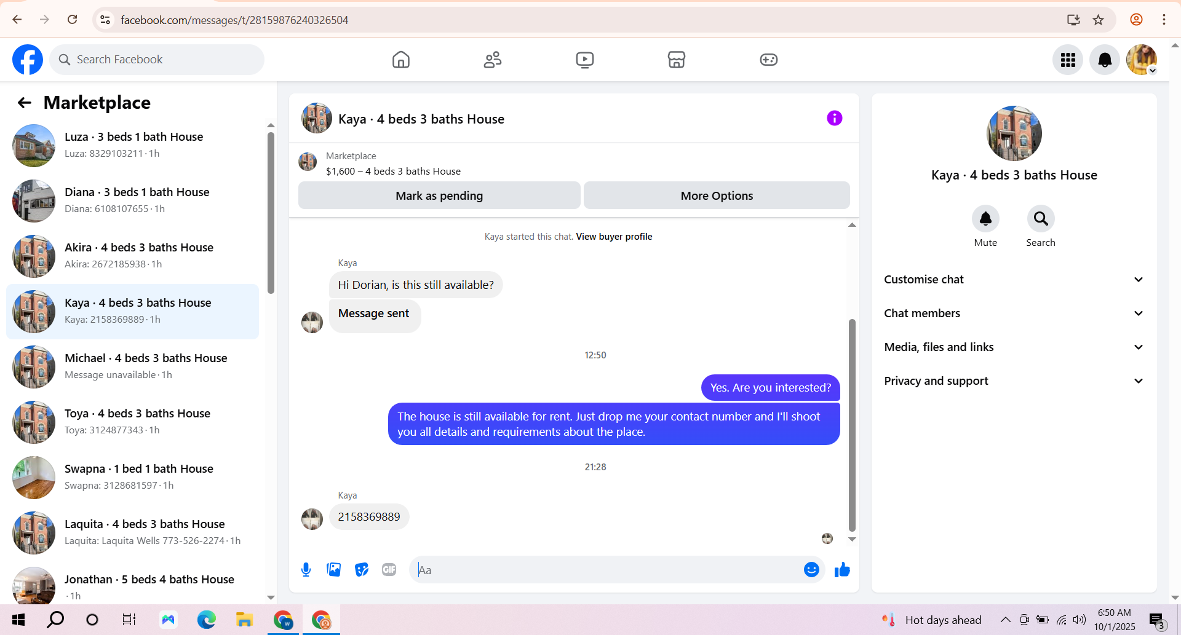Record a voice clip with microphone icon
This screenshot has height=635, width=1181.
tap(306, 570)
